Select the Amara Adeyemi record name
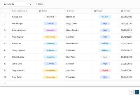140x105 pixels. tap(19, 30)
